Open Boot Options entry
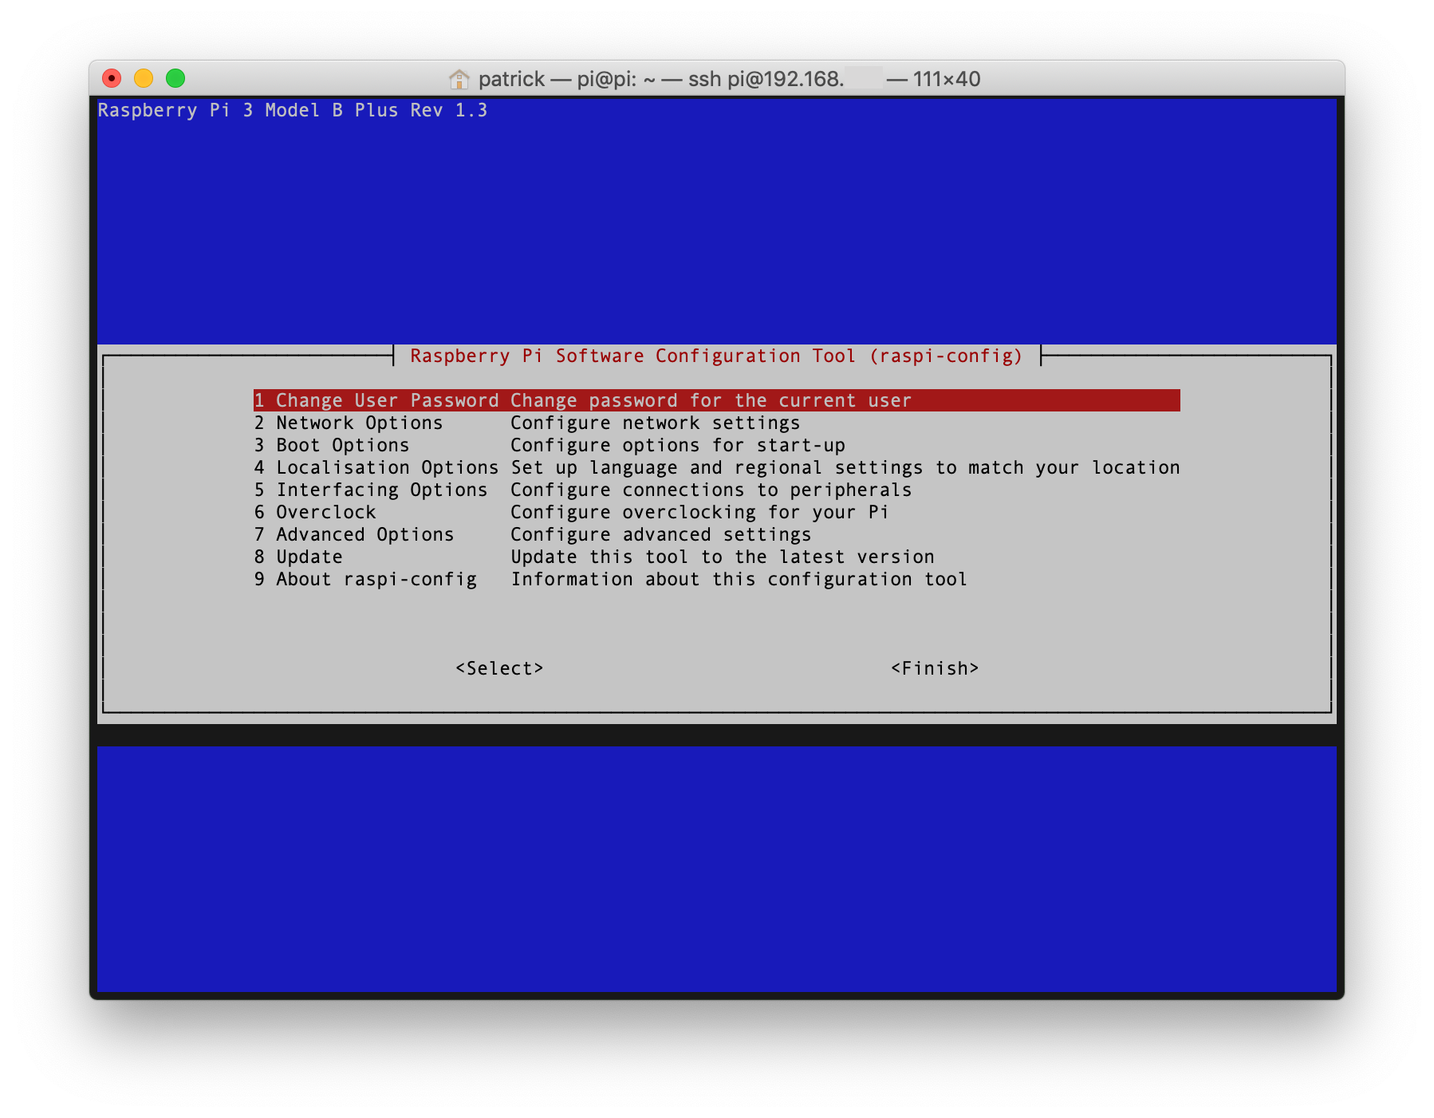Viewport: 1434px width, 1118px height. [716, 445]
